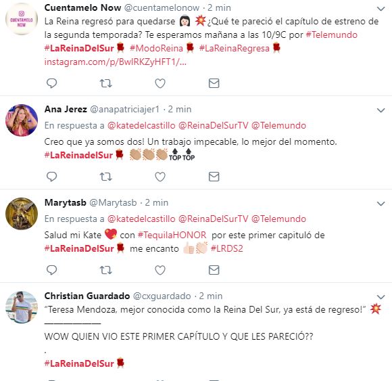Open the #Telemundo hashtag link

tap(331, 35)
